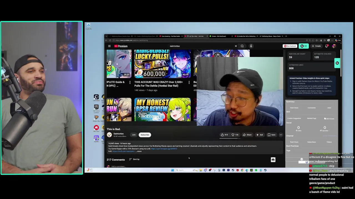355x199 pixels.
Task: Dislike the video with thumbs down 136
Action: coord(235,135)
